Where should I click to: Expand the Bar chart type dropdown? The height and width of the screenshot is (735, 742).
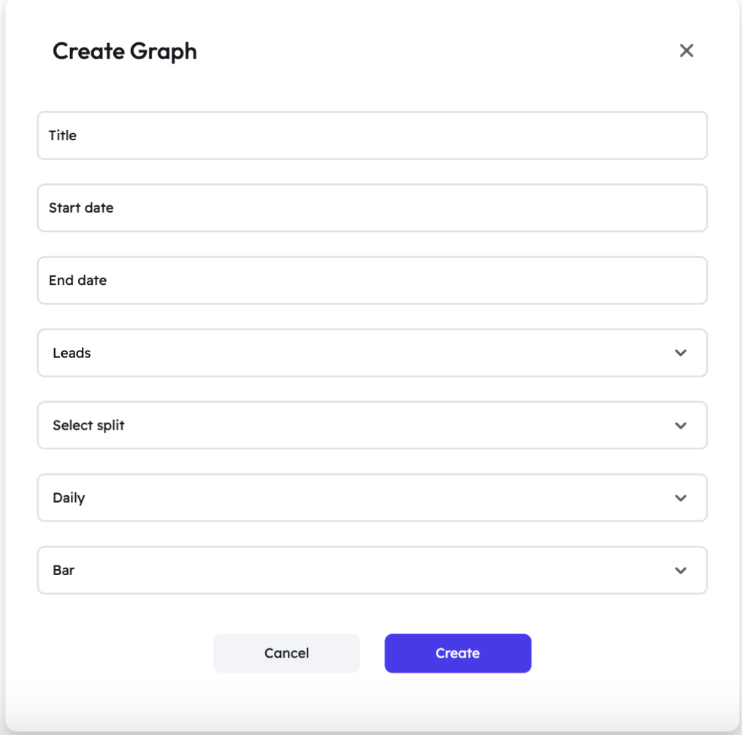tap(372, 571)
